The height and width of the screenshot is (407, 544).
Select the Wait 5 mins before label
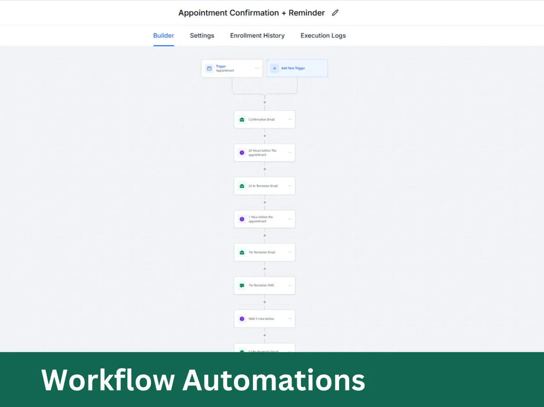pos(261,319)
